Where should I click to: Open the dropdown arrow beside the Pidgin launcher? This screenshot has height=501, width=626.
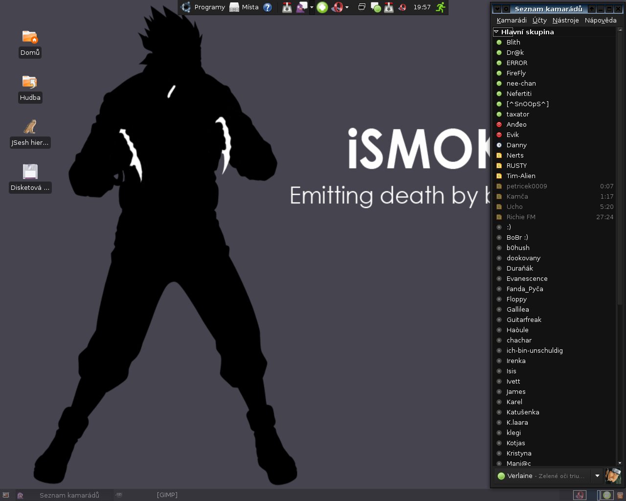coord(312,7)
